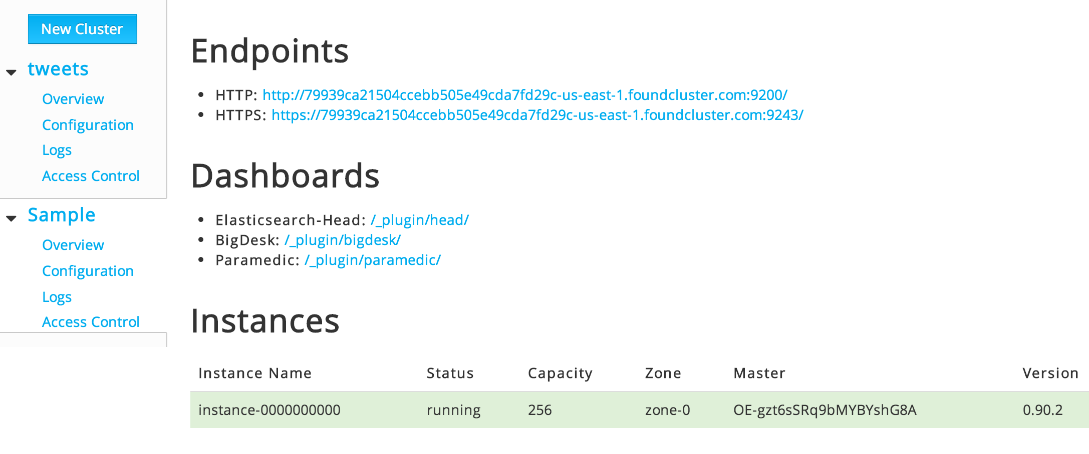Open Overview under Sample cluster
This screenshot has height=454, width=1089.
click(73, 245)
